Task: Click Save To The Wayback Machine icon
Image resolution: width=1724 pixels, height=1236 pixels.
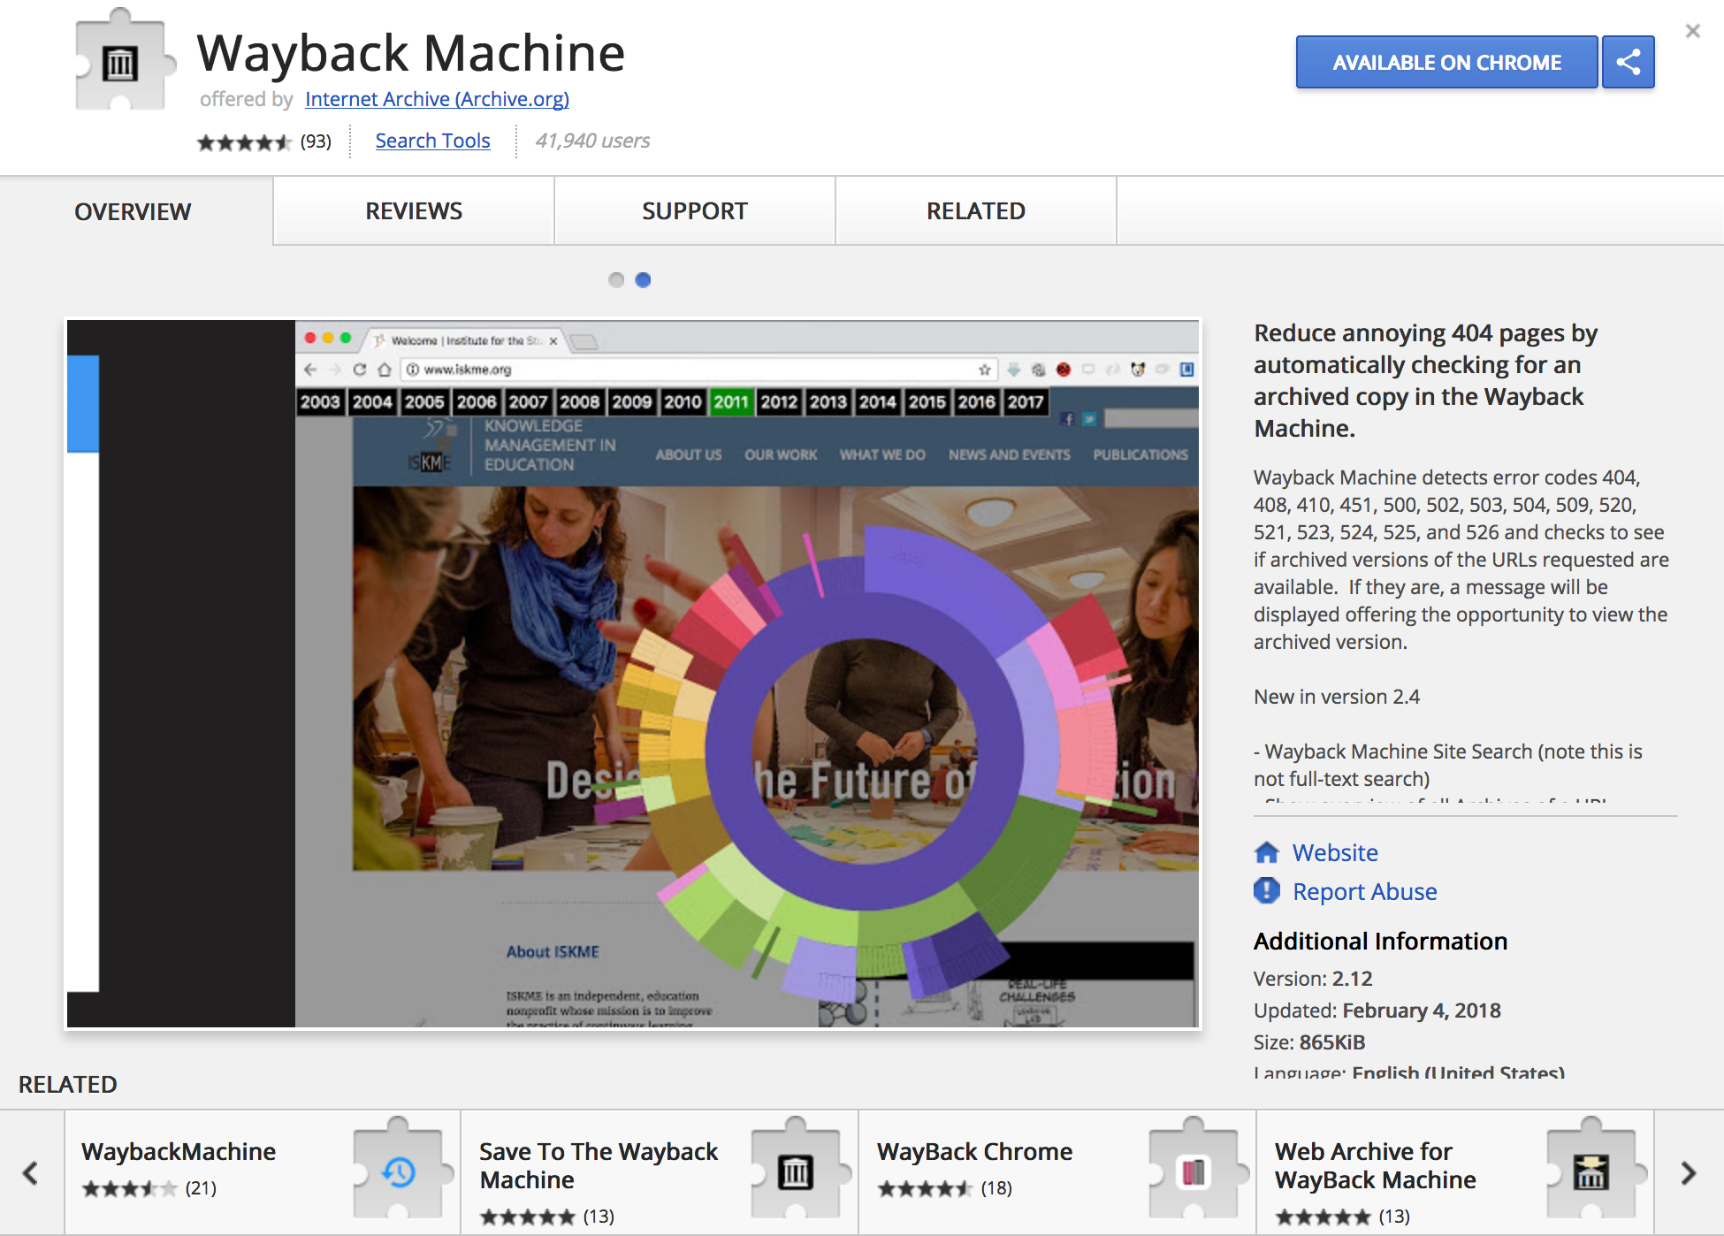Action: (795, 1172)
